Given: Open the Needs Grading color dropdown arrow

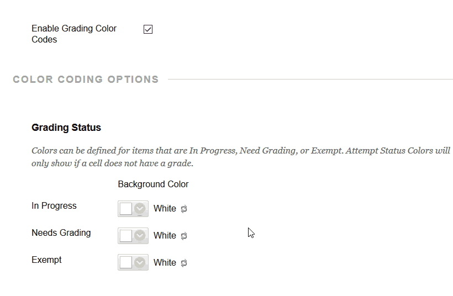Looking at the screenshot, I should point(140,235).
